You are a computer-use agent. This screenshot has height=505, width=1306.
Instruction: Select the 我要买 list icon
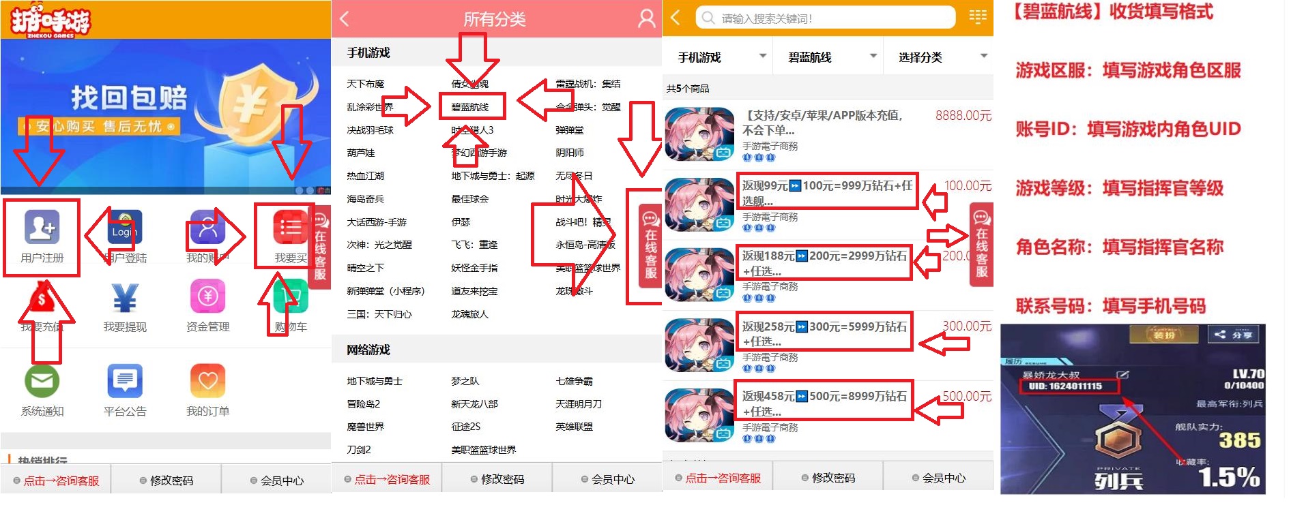click(x=291, y=227)
